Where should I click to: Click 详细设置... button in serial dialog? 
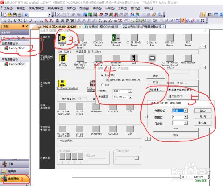tap(156, 90)
